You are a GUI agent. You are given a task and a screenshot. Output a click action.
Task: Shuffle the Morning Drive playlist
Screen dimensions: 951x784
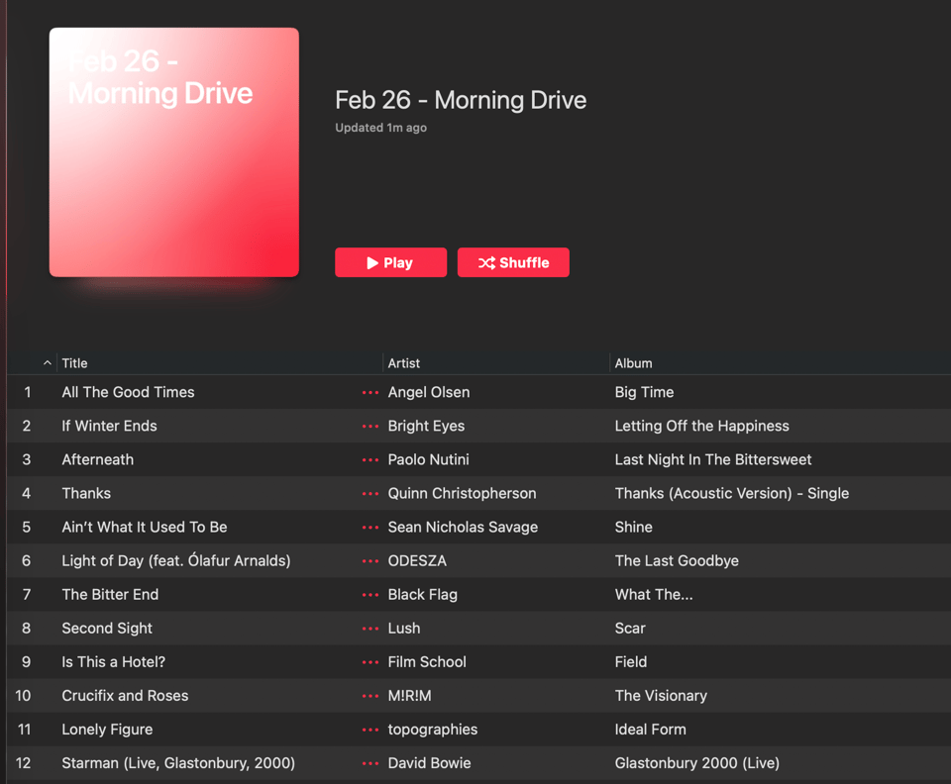click(513, 262)
